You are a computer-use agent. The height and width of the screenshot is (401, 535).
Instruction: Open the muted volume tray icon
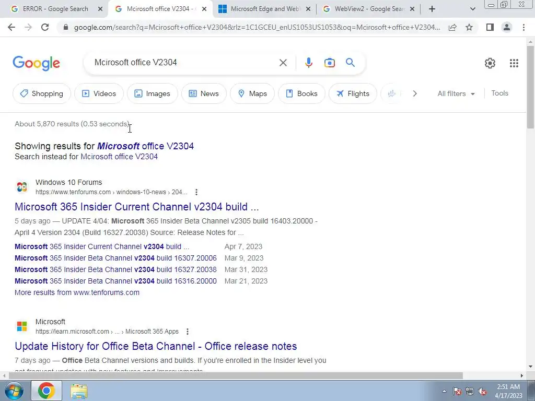click(x=482, y=391)
